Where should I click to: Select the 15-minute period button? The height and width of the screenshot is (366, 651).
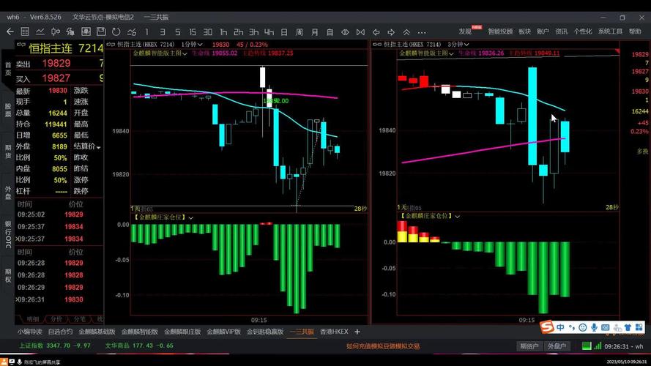coord(193,31)
